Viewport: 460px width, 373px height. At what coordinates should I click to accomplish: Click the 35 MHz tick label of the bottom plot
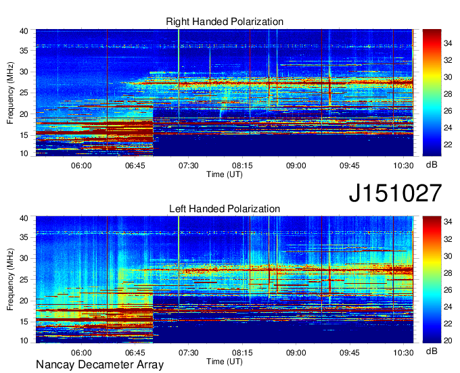(24, 237)
